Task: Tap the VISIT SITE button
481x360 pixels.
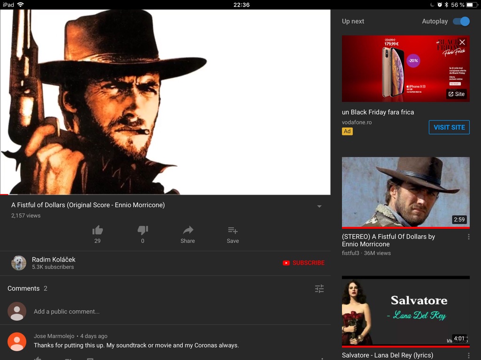Action: pyautogui.click(x=449, y=127)
